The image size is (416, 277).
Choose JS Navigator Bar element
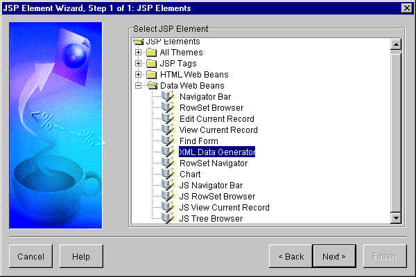pyautogui.click(x=211, y=186)
